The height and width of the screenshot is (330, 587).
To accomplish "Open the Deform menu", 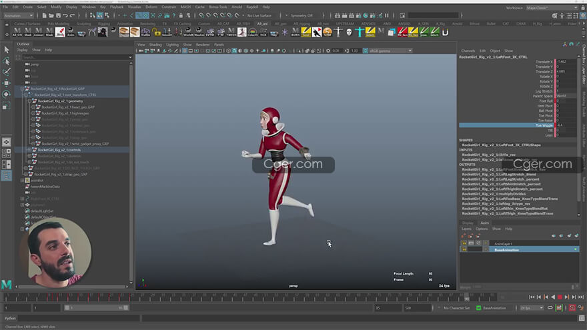I will click(151, 7).
